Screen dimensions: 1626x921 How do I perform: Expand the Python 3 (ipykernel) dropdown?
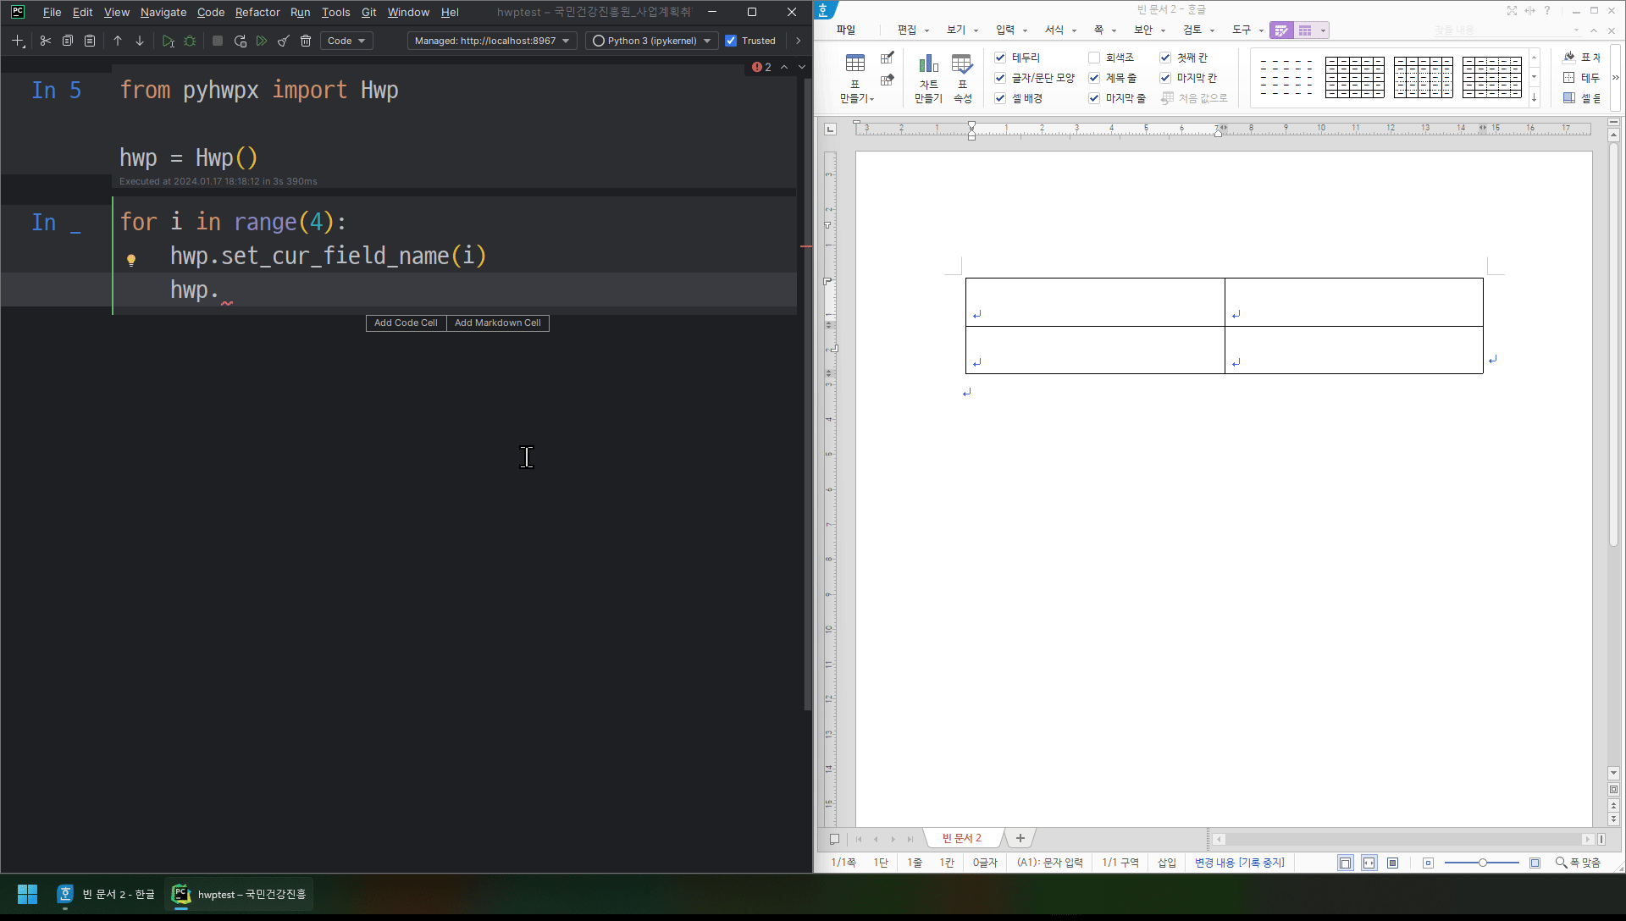(x=652, y=41)
